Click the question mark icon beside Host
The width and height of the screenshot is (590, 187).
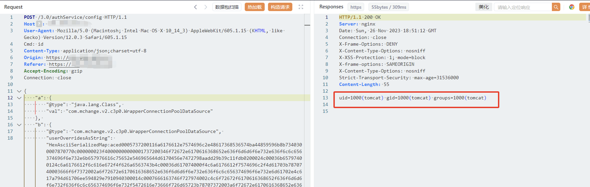[x=39, y=24]
